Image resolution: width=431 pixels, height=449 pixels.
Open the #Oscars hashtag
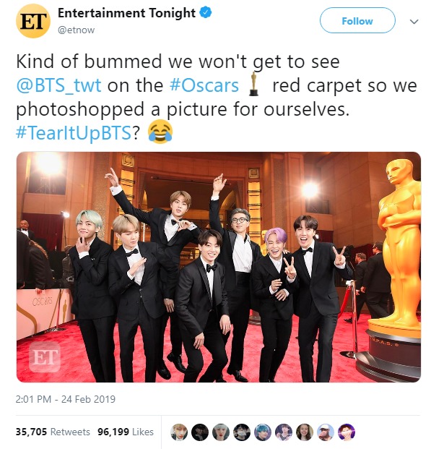point(204,85)
